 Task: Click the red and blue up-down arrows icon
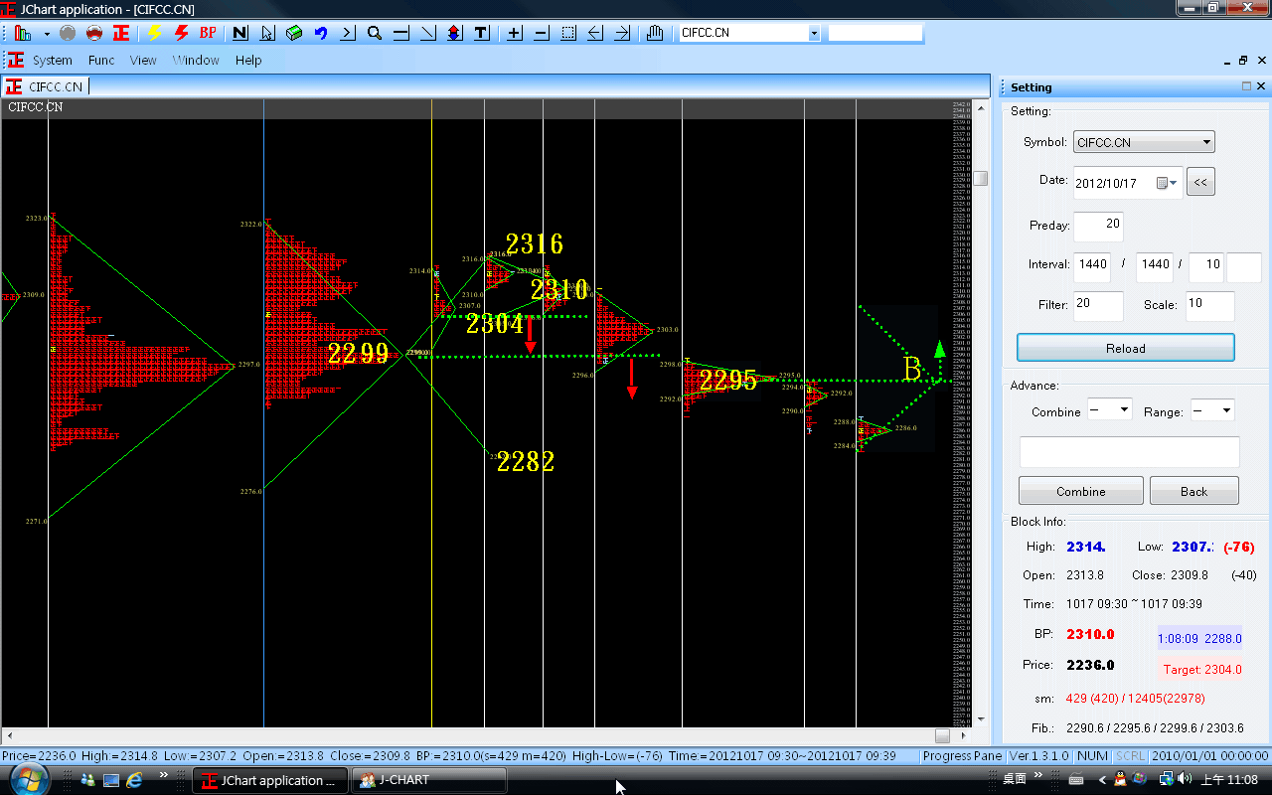pos(455,33)
